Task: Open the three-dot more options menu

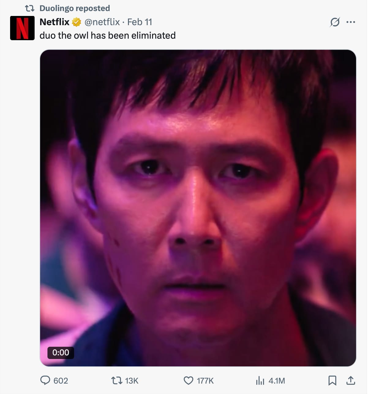Action: point(351,22)
